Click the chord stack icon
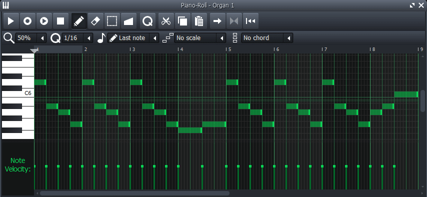 pyautogui.click(x=235, y=38)
